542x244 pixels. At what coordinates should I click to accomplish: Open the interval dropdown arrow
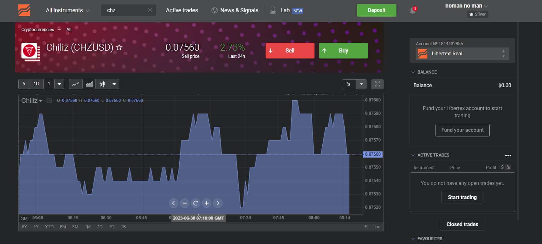tap(59, 84)
